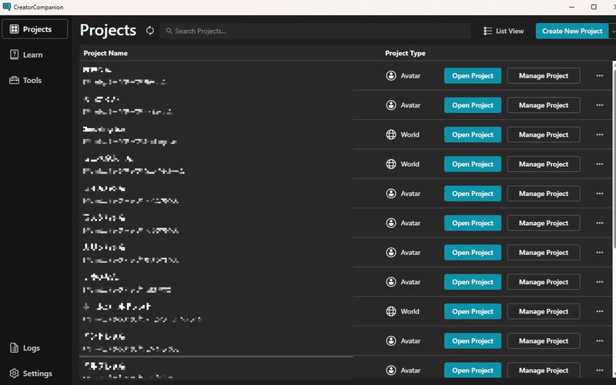
Task: Click the refresh projects icon beside the title
Action: click(x=150, y=31)
